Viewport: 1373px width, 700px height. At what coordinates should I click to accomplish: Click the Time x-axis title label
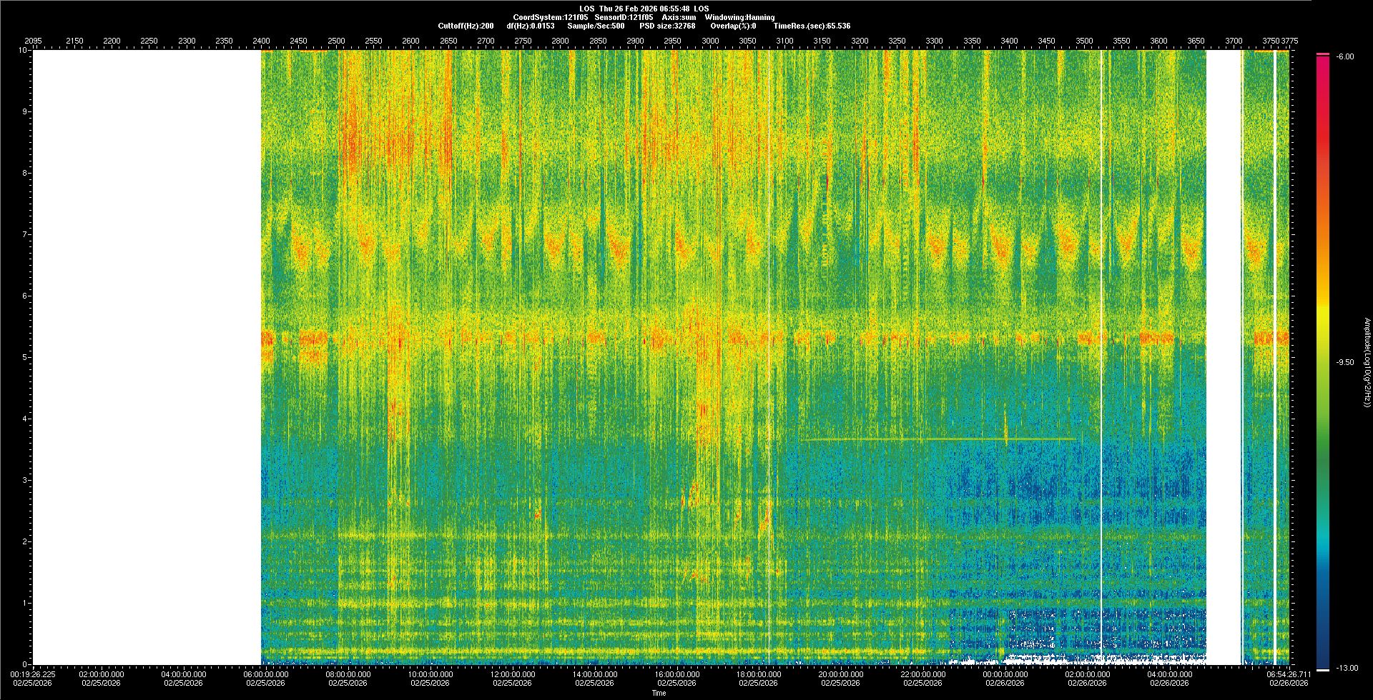[x=659, y=693]
